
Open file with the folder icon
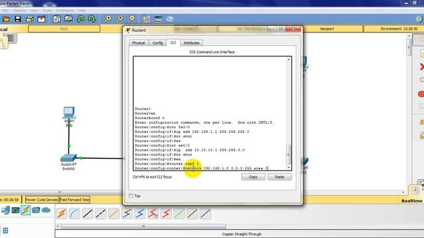(6, 19)
